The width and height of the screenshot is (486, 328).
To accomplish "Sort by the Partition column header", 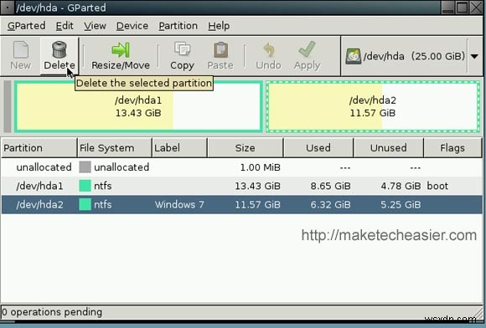I will pos(39,148).
